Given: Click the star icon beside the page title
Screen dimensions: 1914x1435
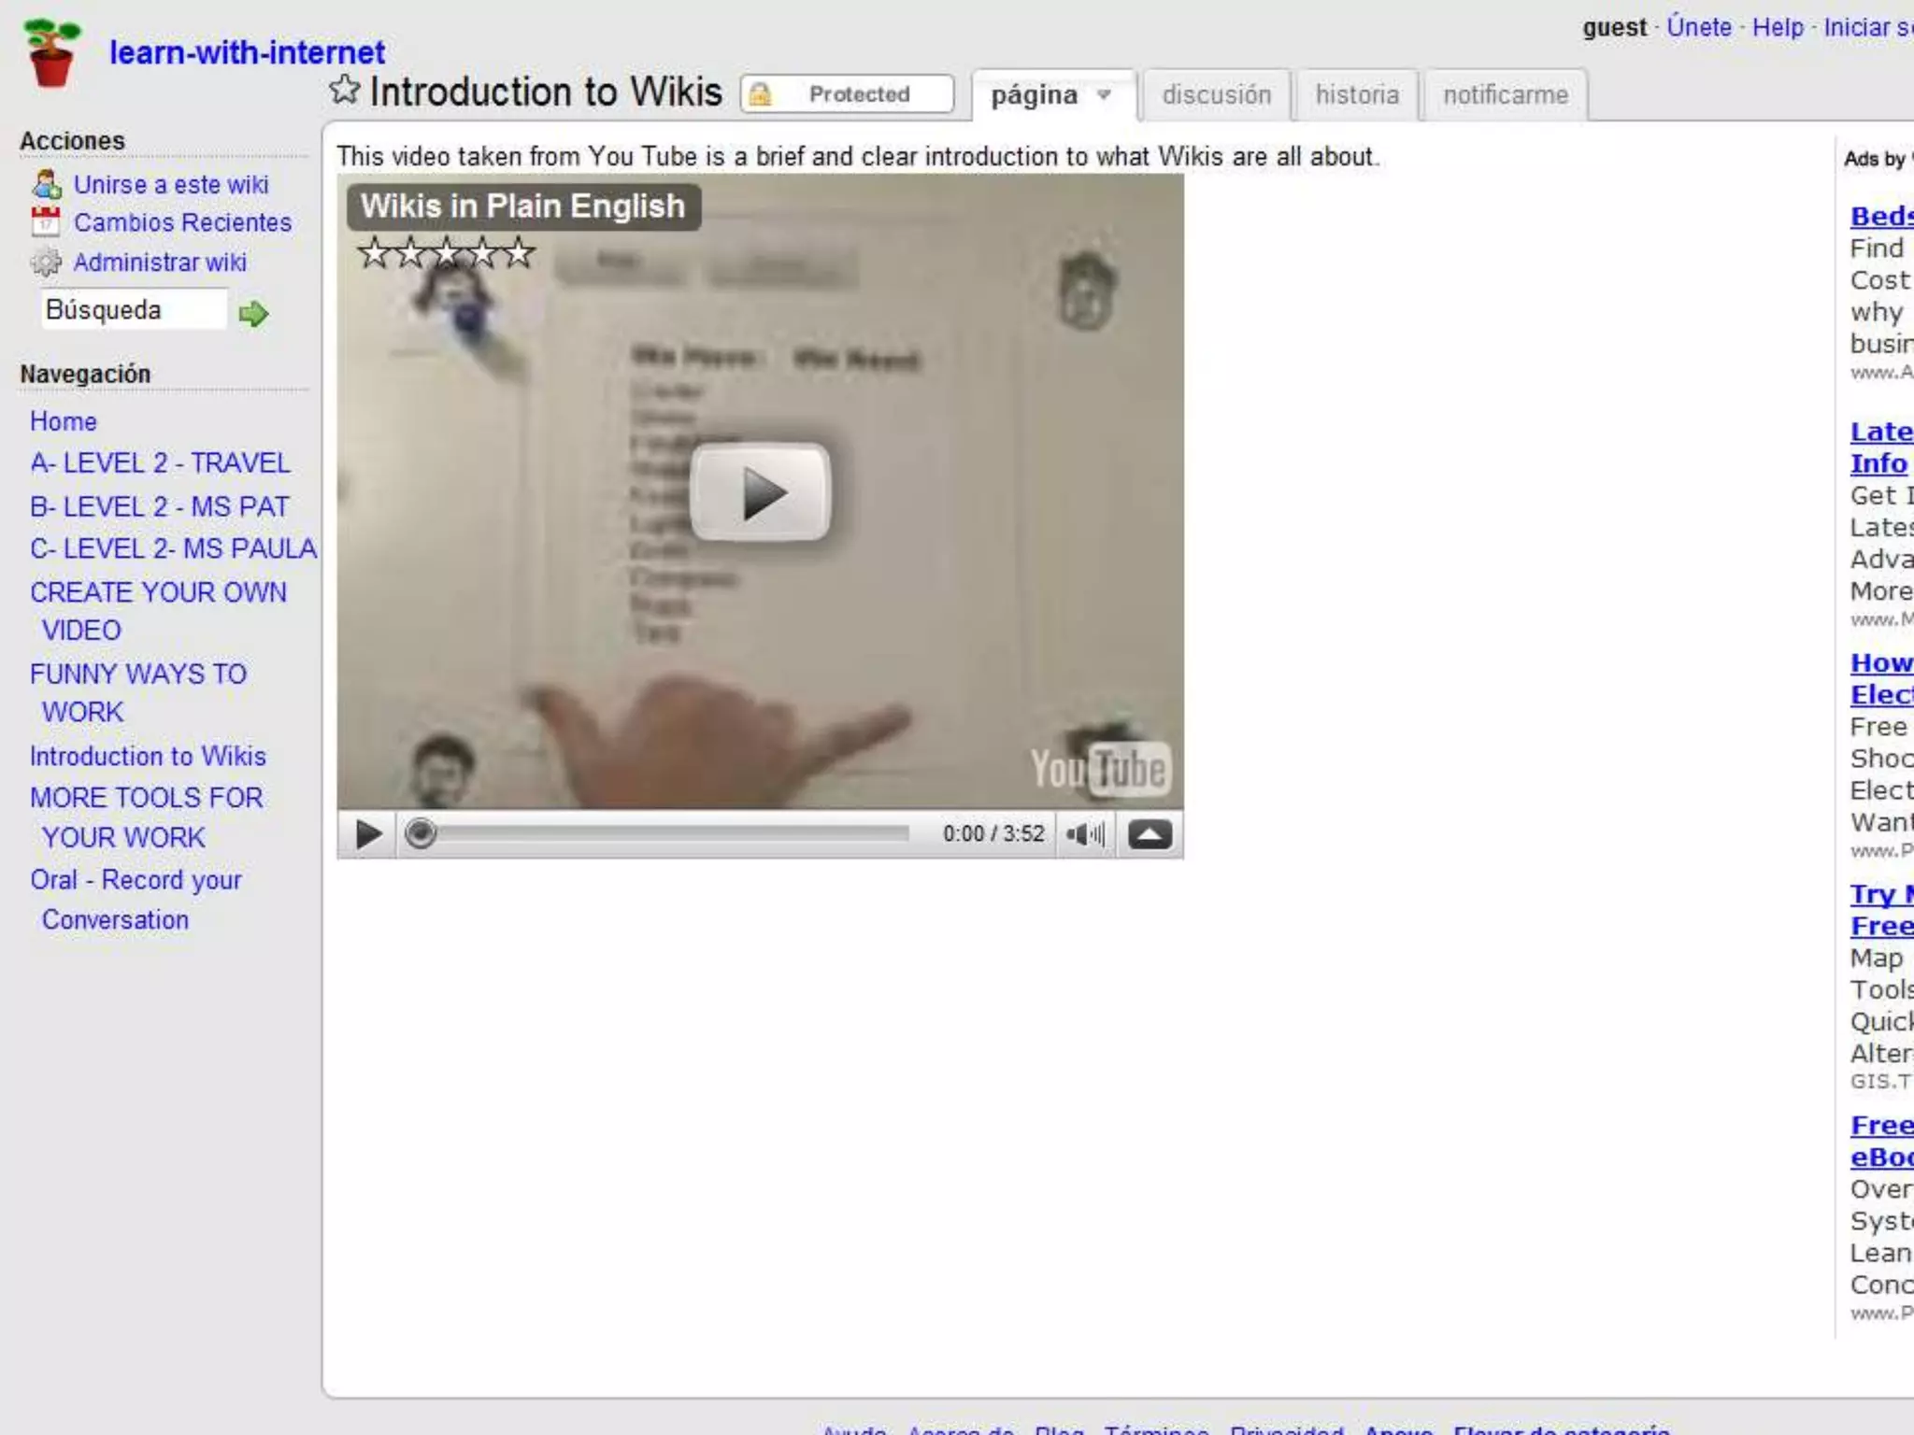Looking at the screenshot, I should tap(344, 91).
